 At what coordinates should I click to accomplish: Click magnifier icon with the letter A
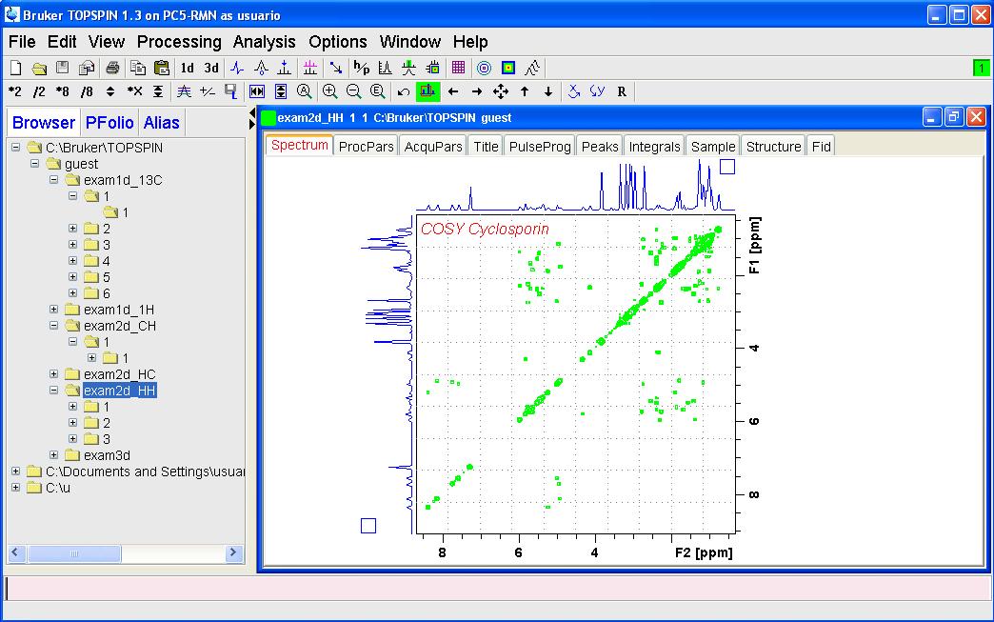point(305,92)
